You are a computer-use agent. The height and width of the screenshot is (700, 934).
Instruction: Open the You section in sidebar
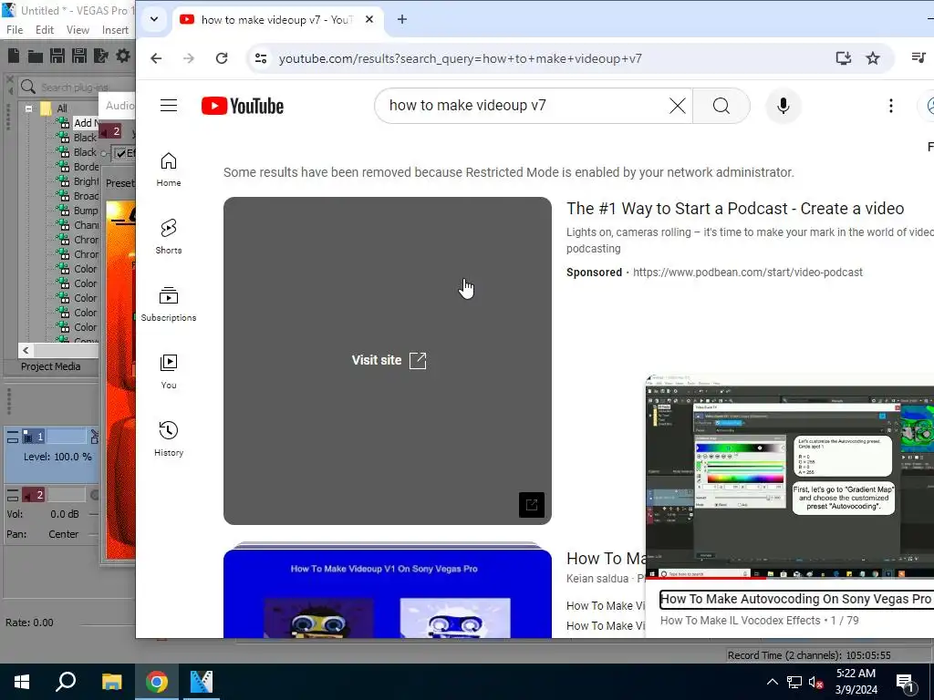(169, 372)
